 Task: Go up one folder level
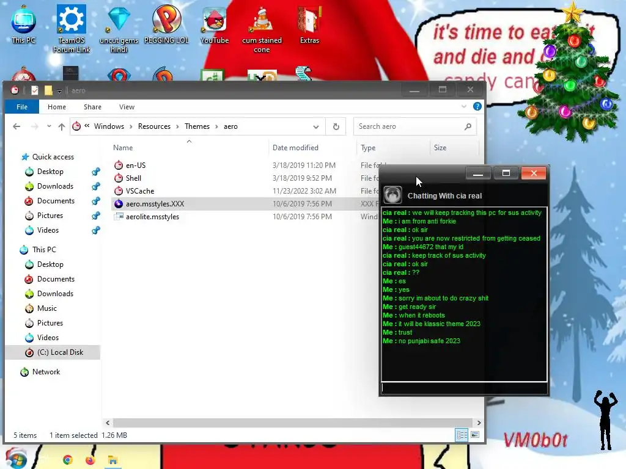click(62, 126)
